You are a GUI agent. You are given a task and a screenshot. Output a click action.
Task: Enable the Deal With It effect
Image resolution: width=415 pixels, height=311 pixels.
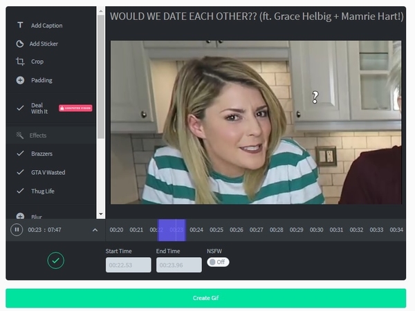pyautogui.click(x=20, y=108)
